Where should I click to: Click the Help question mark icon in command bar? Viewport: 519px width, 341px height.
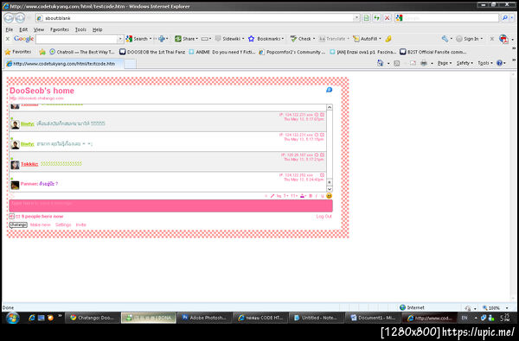point(499,63)
